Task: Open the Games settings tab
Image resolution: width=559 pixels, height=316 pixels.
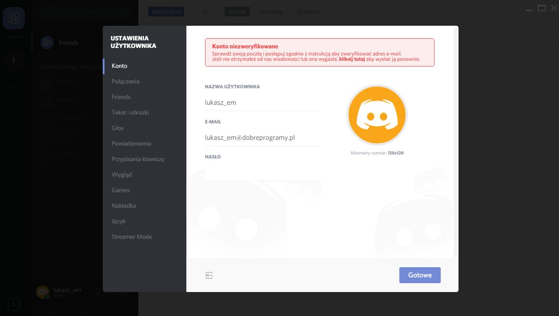Action: pos(145,190)
